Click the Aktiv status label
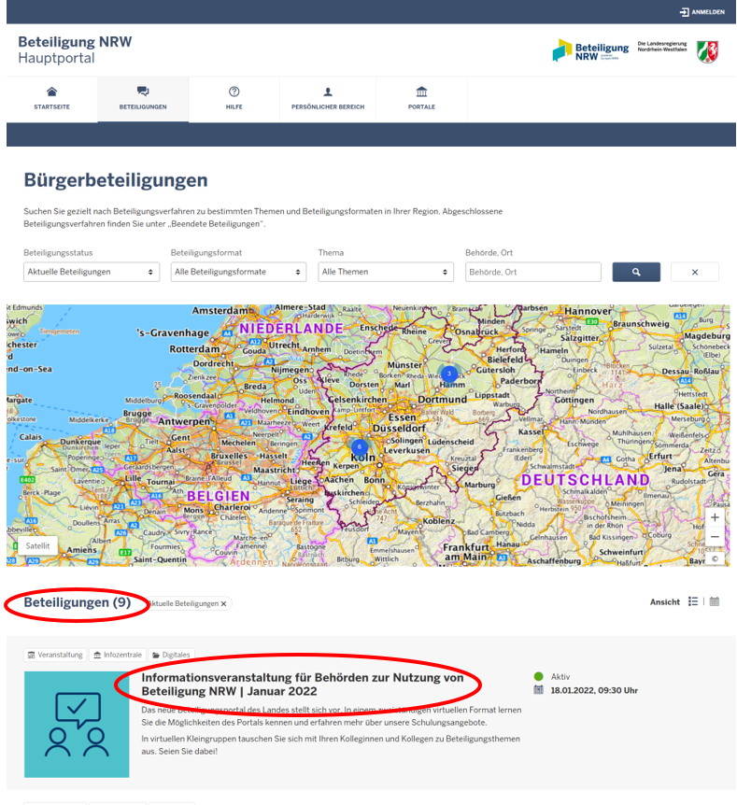This screenshot has width=737, height=805. (560, 677)
